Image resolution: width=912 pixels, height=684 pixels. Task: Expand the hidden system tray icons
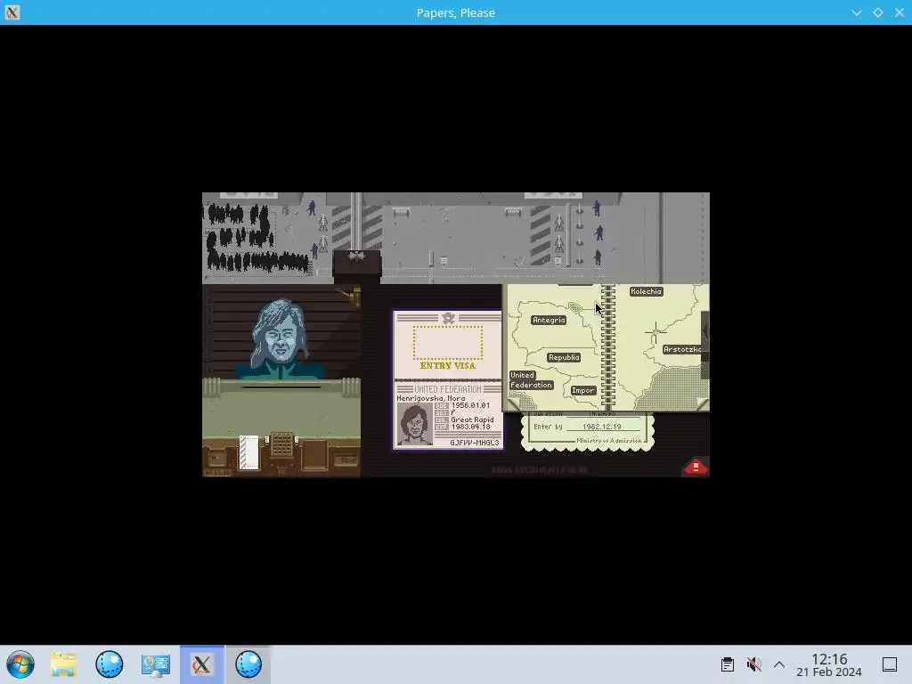[x=779, y=664]
